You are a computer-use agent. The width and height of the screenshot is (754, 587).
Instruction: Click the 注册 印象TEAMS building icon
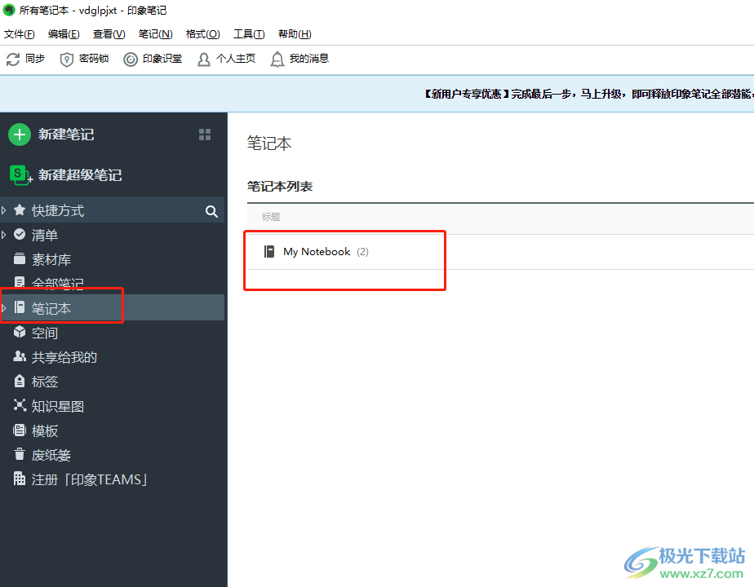[x=20, y=479]
